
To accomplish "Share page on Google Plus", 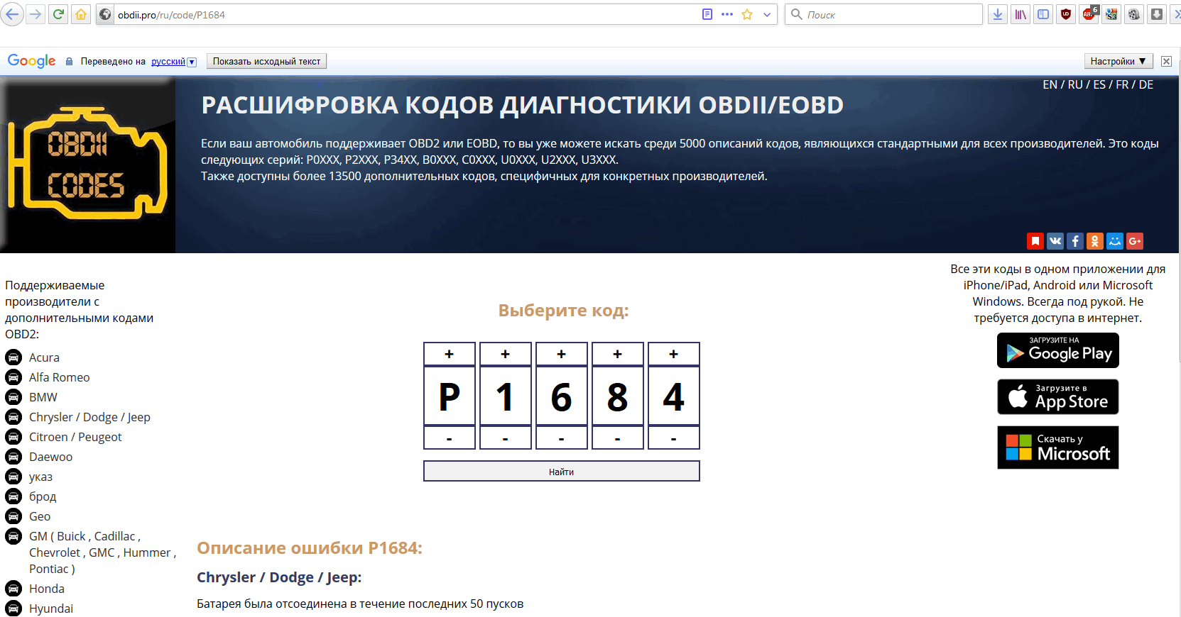I will coord(1135,241).
